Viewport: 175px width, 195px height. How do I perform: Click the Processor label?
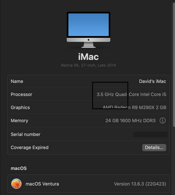pyautogui.click(x=21, y=94)
